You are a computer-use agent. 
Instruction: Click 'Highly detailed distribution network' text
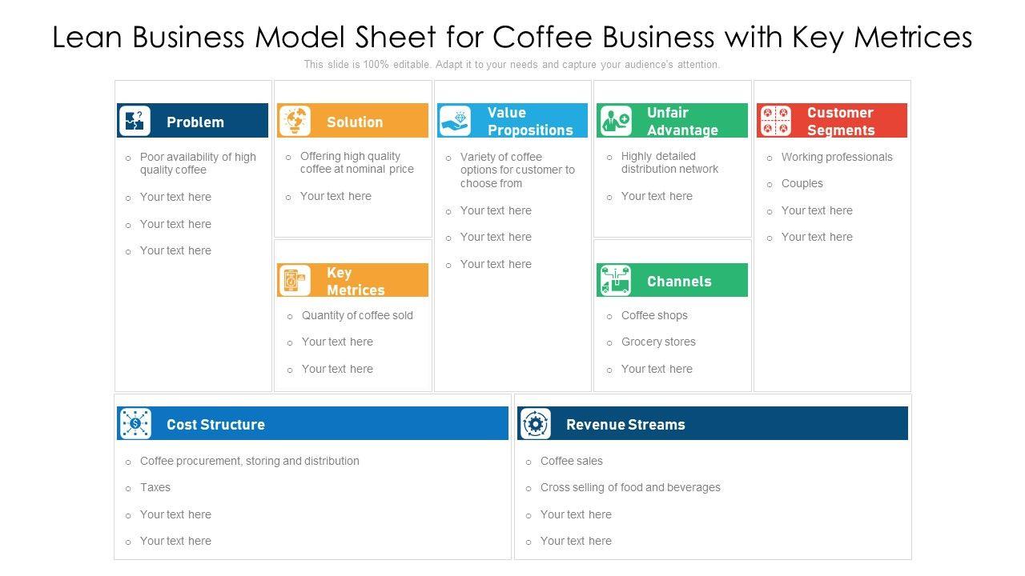click(x=669, y=162)
